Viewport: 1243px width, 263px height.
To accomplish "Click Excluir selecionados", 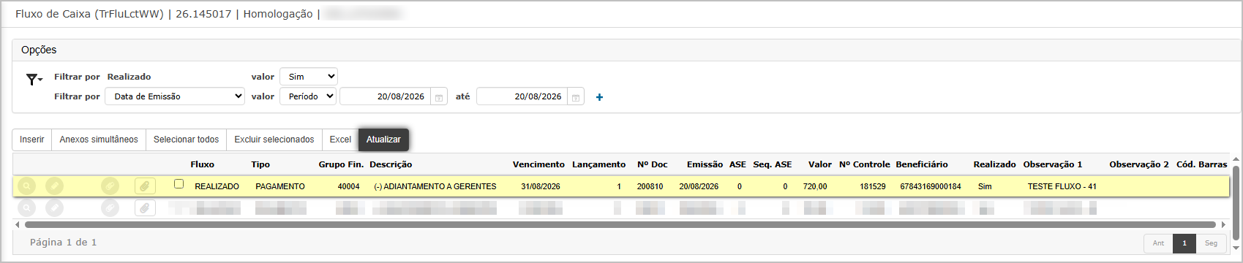I will point(274,140).
